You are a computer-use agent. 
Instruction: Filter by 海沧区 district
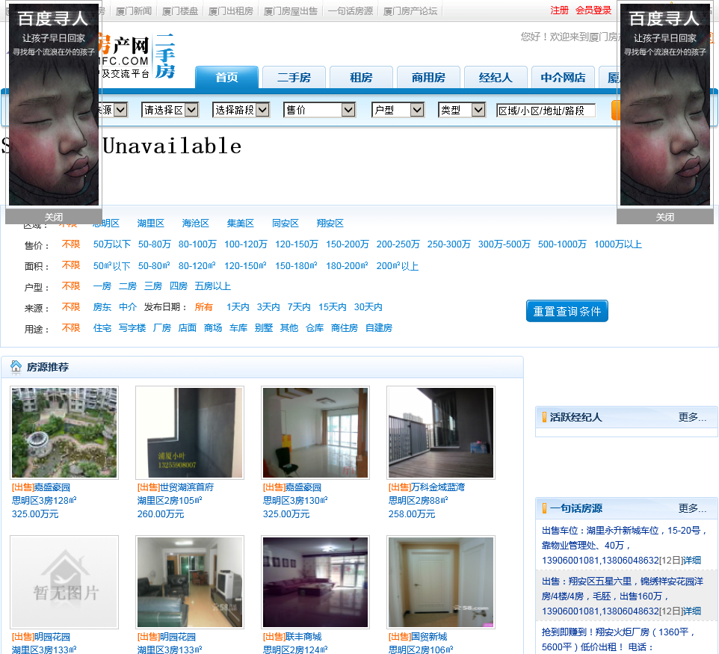pyautogui.click(x=195, y=223)
